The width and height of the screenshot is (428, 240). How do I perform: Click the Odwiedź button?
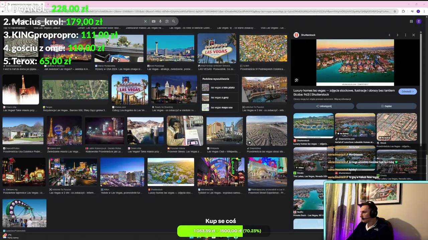tap(408, 91)
